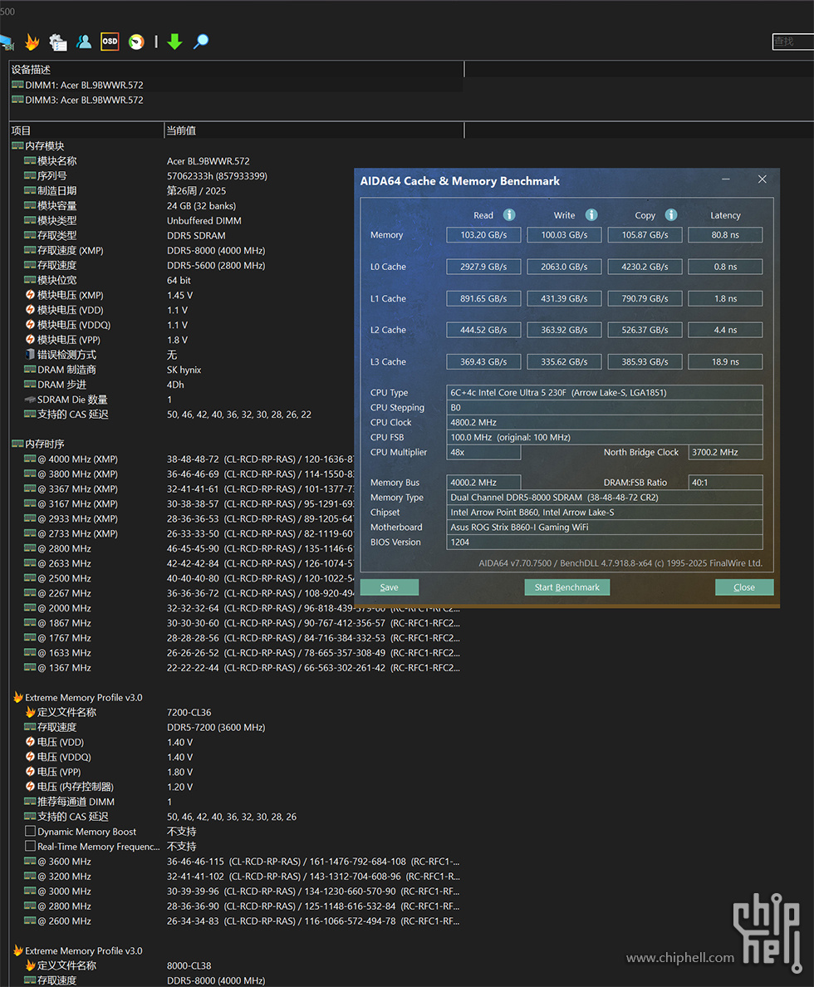Select the 模块类型 row
Screen dimensions: 814x987
(183, 220)
